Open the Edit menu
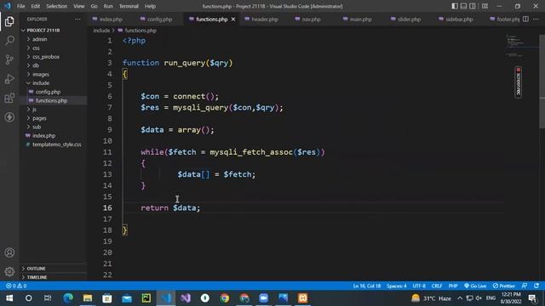The image size is (545, 306). (36, 6)
